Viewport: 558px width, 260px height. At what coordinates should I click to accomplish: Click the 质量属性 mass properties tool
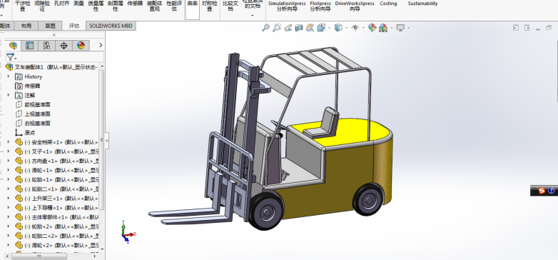pyautogui.click(x=96, y=6)
